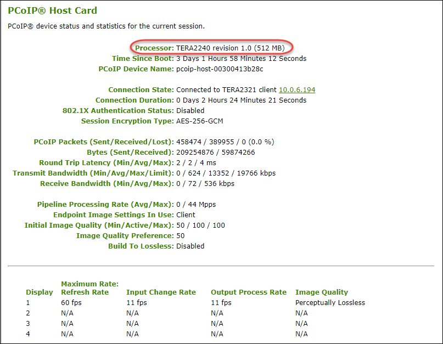Select the 50 / 100 / 100 quality value
The image size is (443, 344).
pyautogui.click(x=200, y=225)
